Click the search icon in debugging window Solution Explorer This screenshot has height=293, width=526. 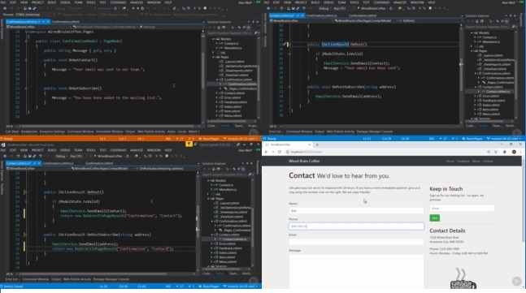point(255,32)
